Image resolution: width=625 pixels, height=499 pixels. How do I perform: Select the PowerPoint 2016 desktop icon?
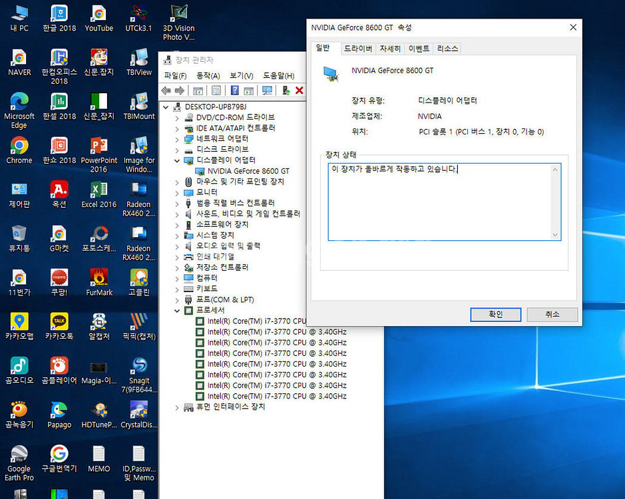(99, 154)
